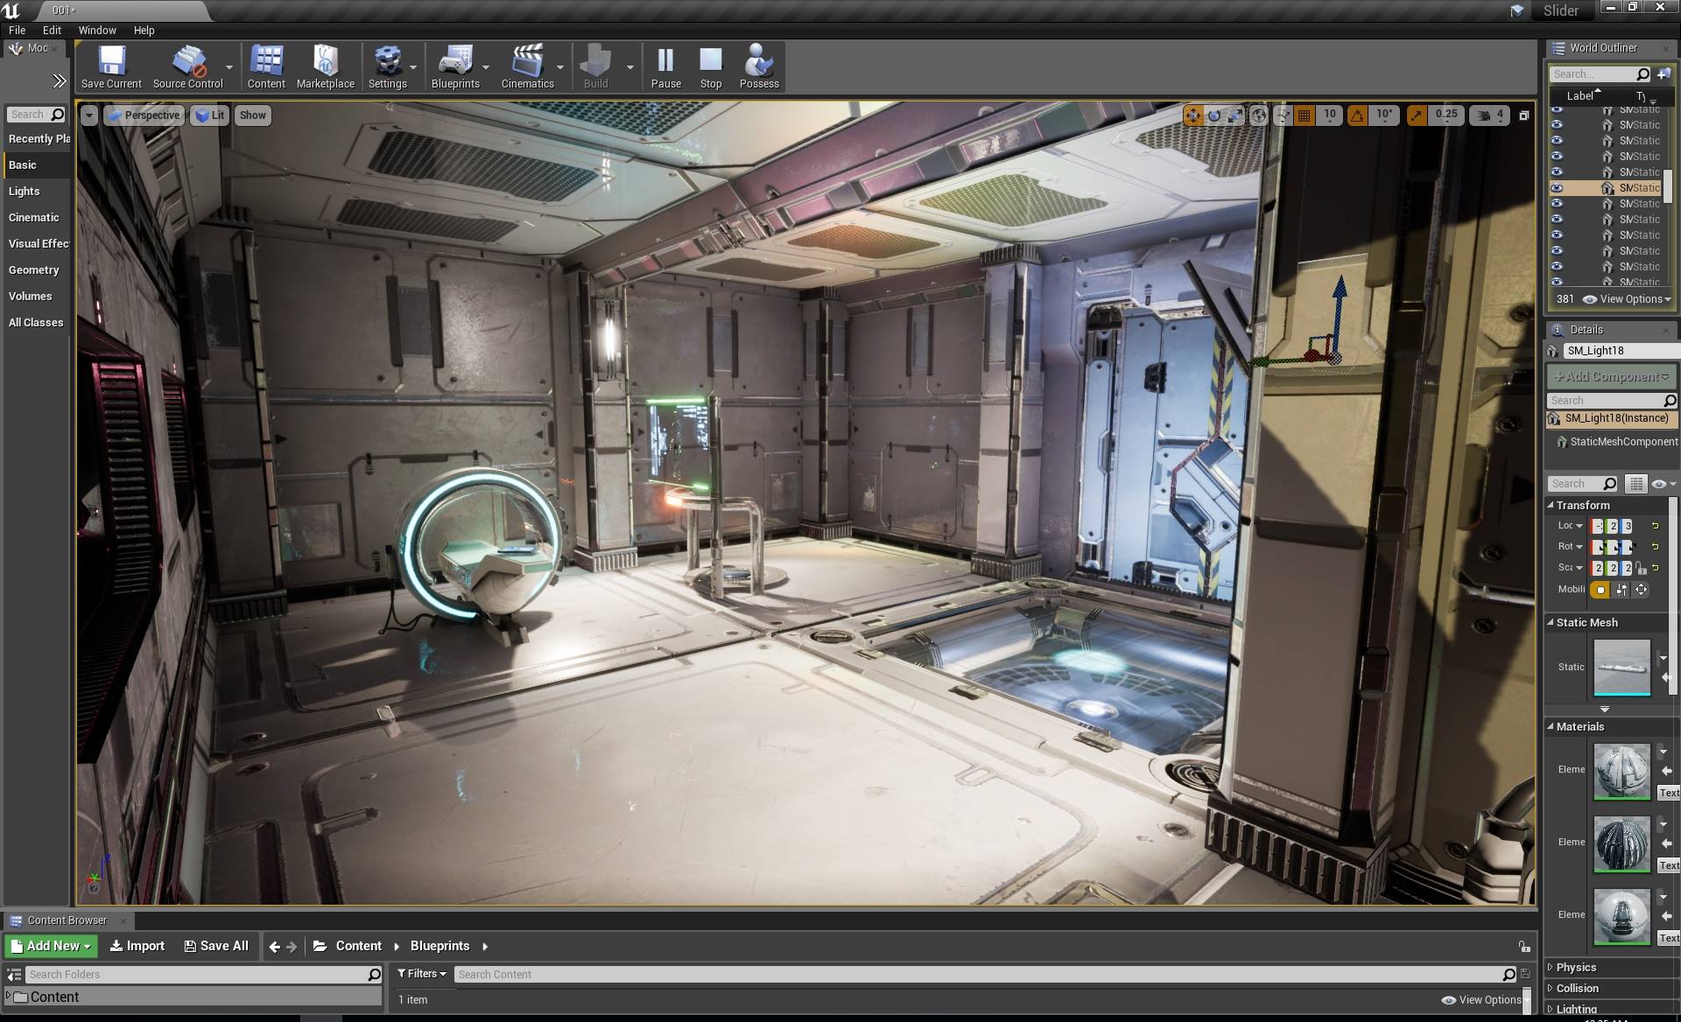Click the Import button in Content Browser

point(137,946)
